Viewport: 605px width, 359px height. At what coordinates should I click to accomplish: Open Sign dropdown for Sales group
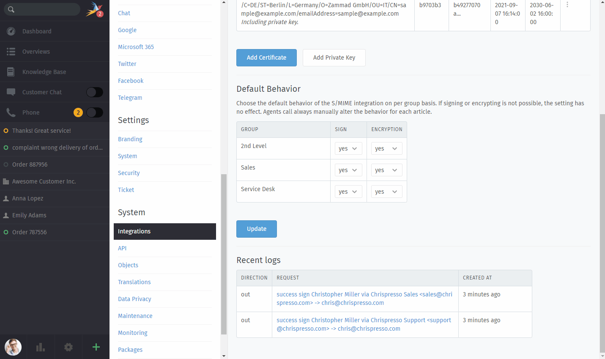point(348,170)
